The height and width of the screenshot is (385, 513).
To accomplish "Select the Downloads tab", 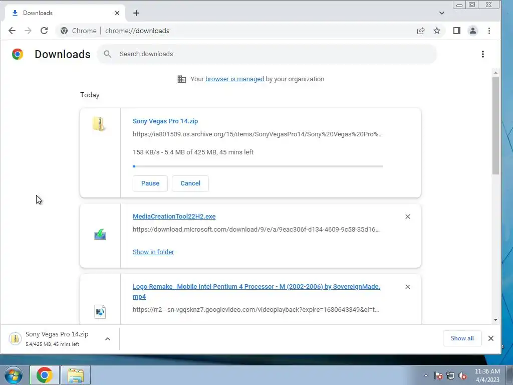I will [x=65, y=13].
